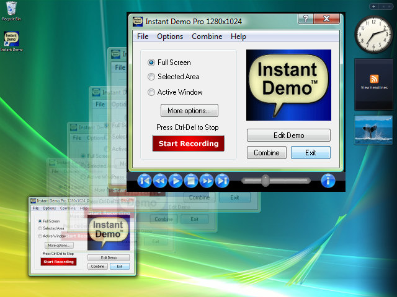The height and width of the screenshot is (297, 397).
Task: Click the playback position slider thumb
Action: point(265,181)
